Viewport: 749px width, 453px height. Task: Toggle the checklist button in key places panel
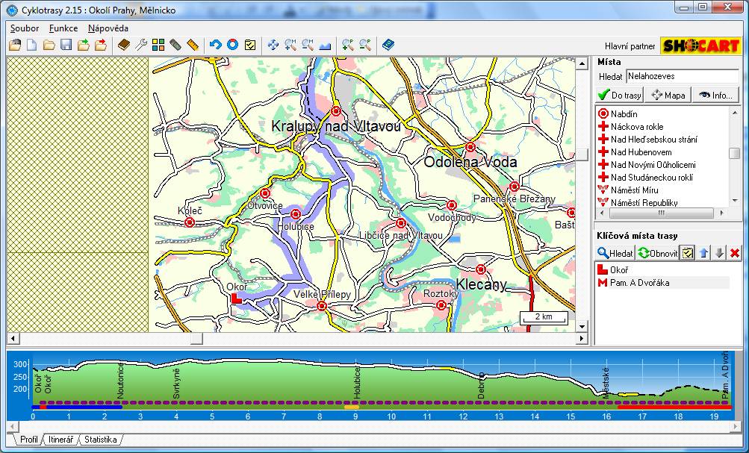tap(688, 253)
